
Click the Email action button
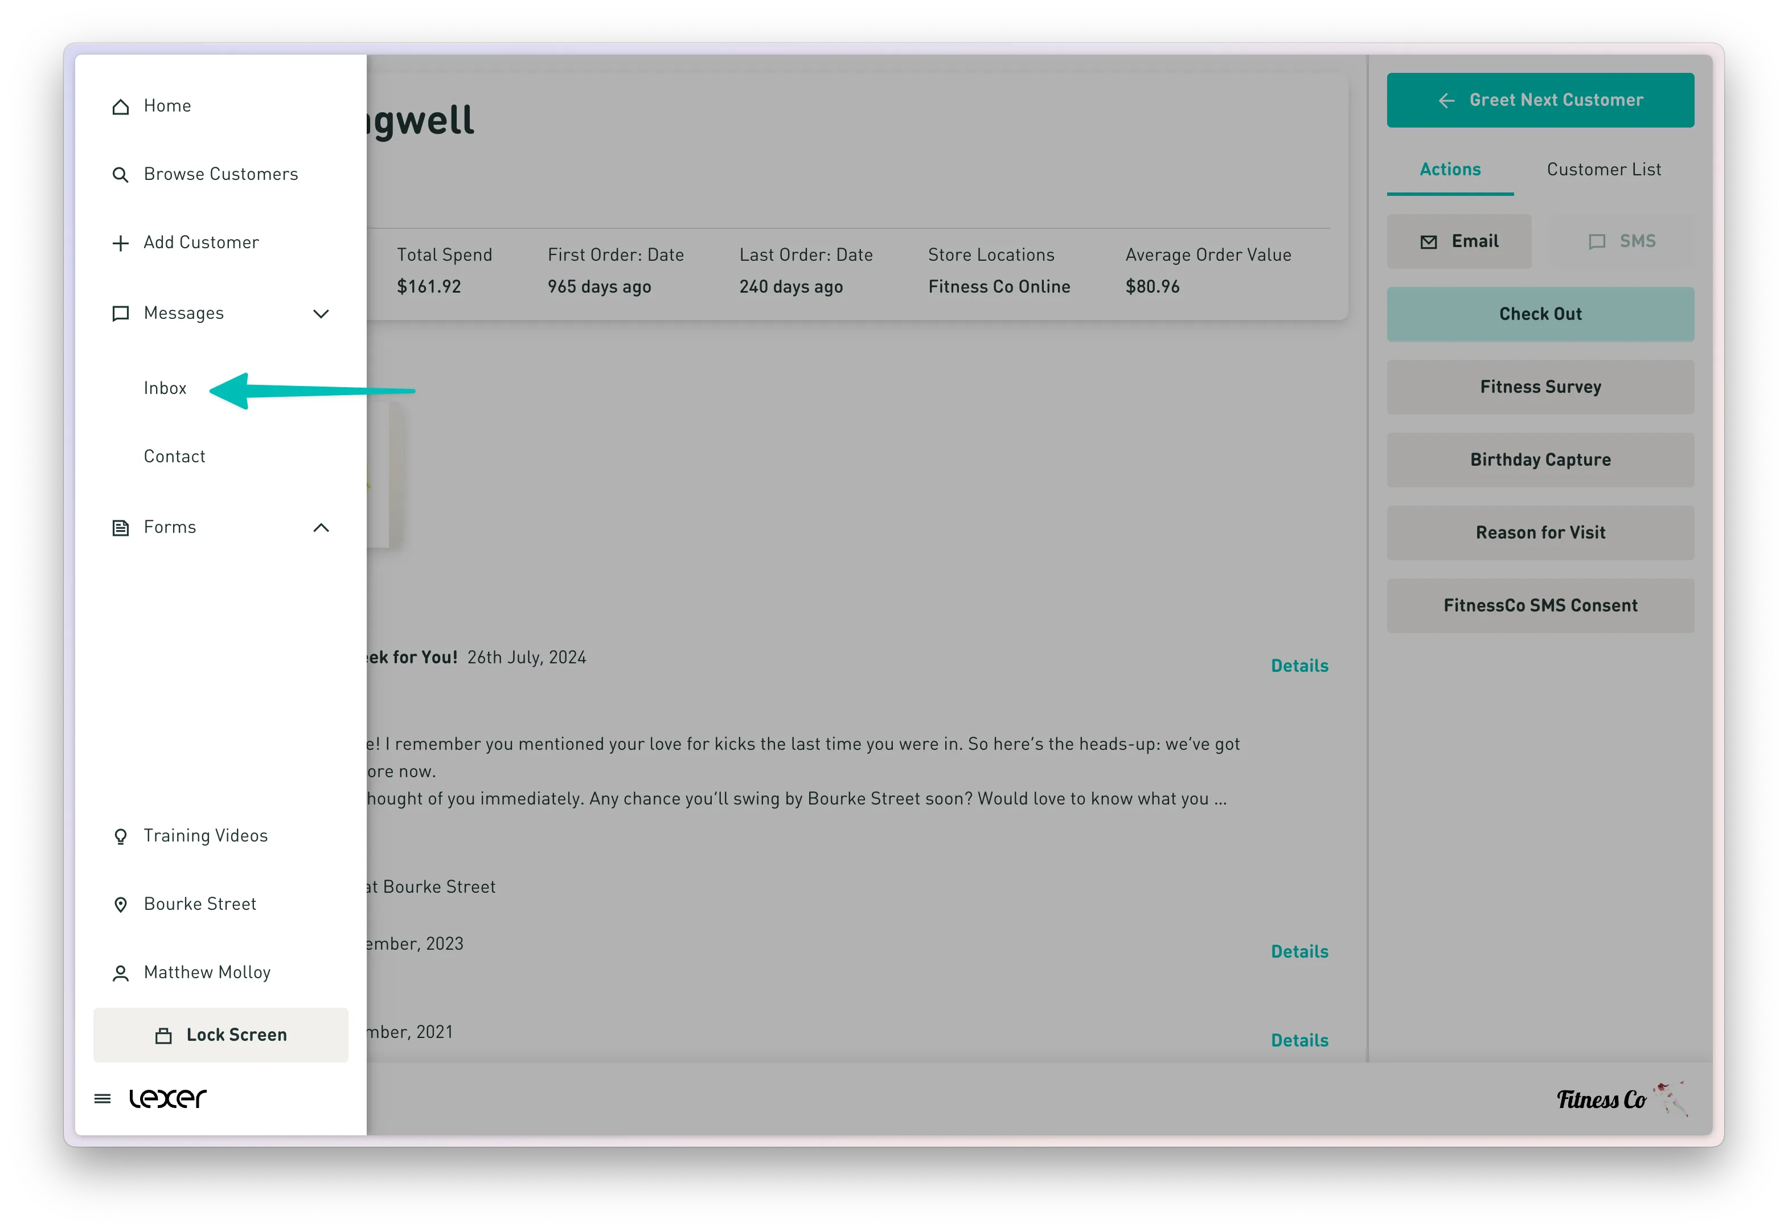click(1459, 241)
